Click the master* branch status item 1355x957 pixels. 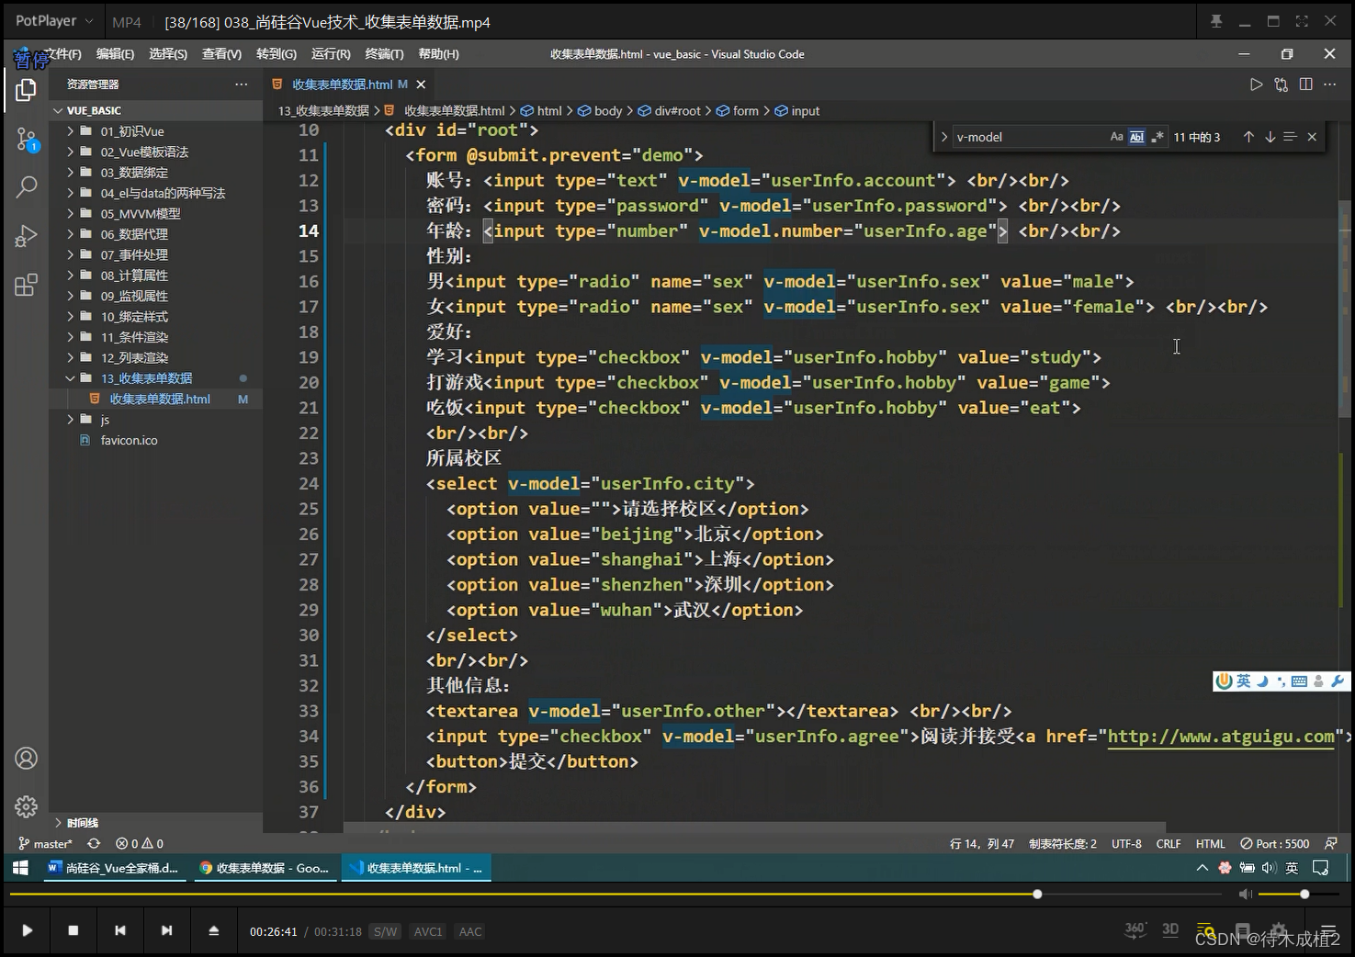point(45,843)
